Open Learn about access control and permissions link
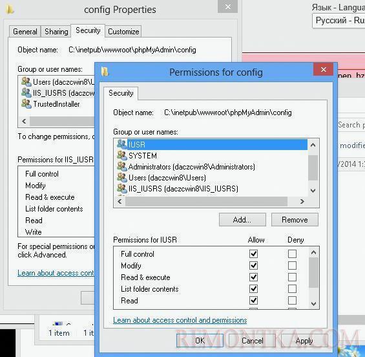Screen dimensions: 365x357 (180, 320)
